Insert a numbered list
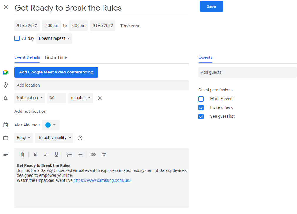The height and width of the screenshot is (214, 297). tap(70, 155)
